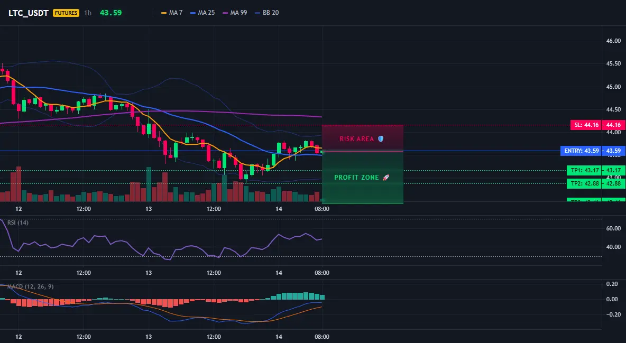The height and width of the screenshot is (343, 626).
Task: Click the 60.00 level on the RSI axis
Action: coord(614,228)
